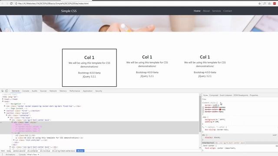Bookmark this page using the star icon
Viewport: 278px width, 156px height.
pos(260,3)
